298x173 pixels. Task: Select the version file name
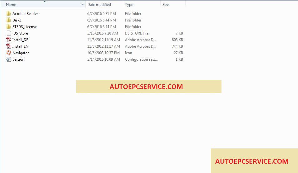(18, 59)
